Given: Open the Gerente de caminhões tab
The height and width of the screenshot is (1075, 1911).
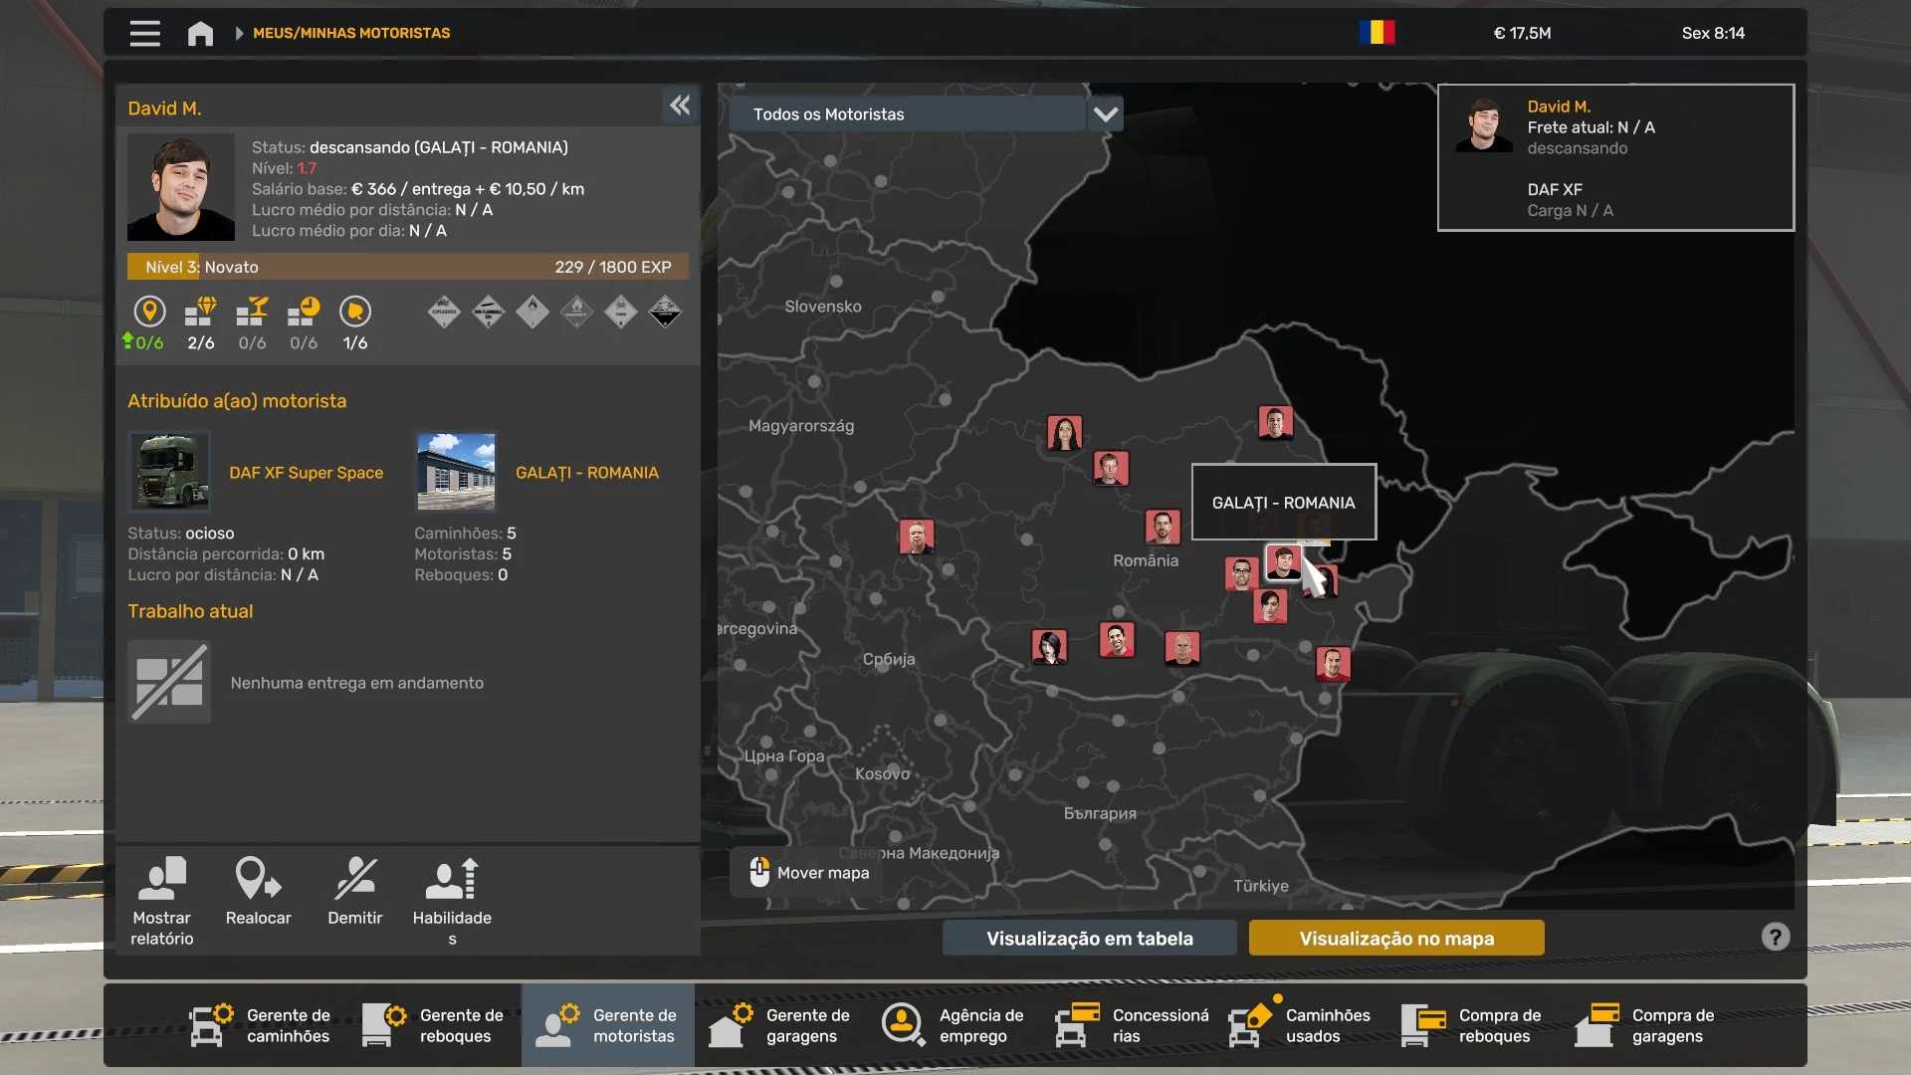Looking at the screenshot, I should click(x=261, y=1025).
